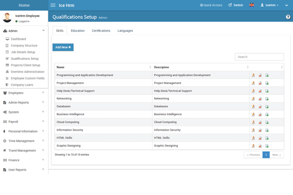Switch to the Education tab
Screen dimensions: 293x195
(x=78, y=31)
